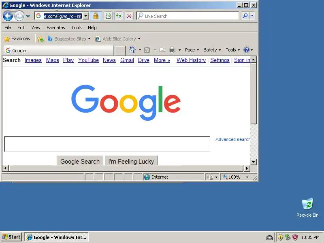Screen dimensions: 324x243
Task: Open the Edit menu
Action: pyautogui.click(x=21, y=28)
